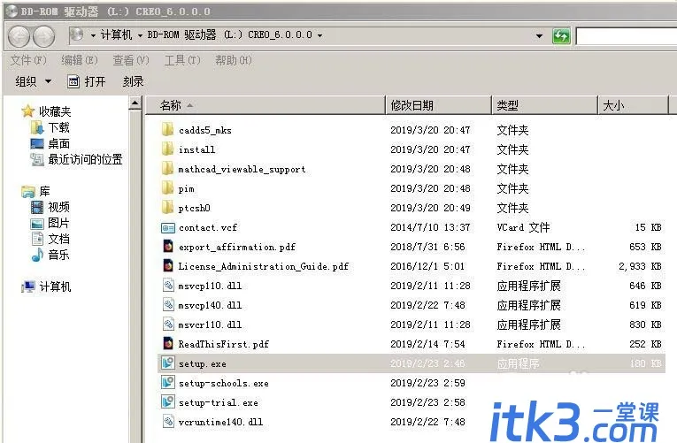Click the search input field
This screenshot has width=677, height=443.
tap(626, 36)
